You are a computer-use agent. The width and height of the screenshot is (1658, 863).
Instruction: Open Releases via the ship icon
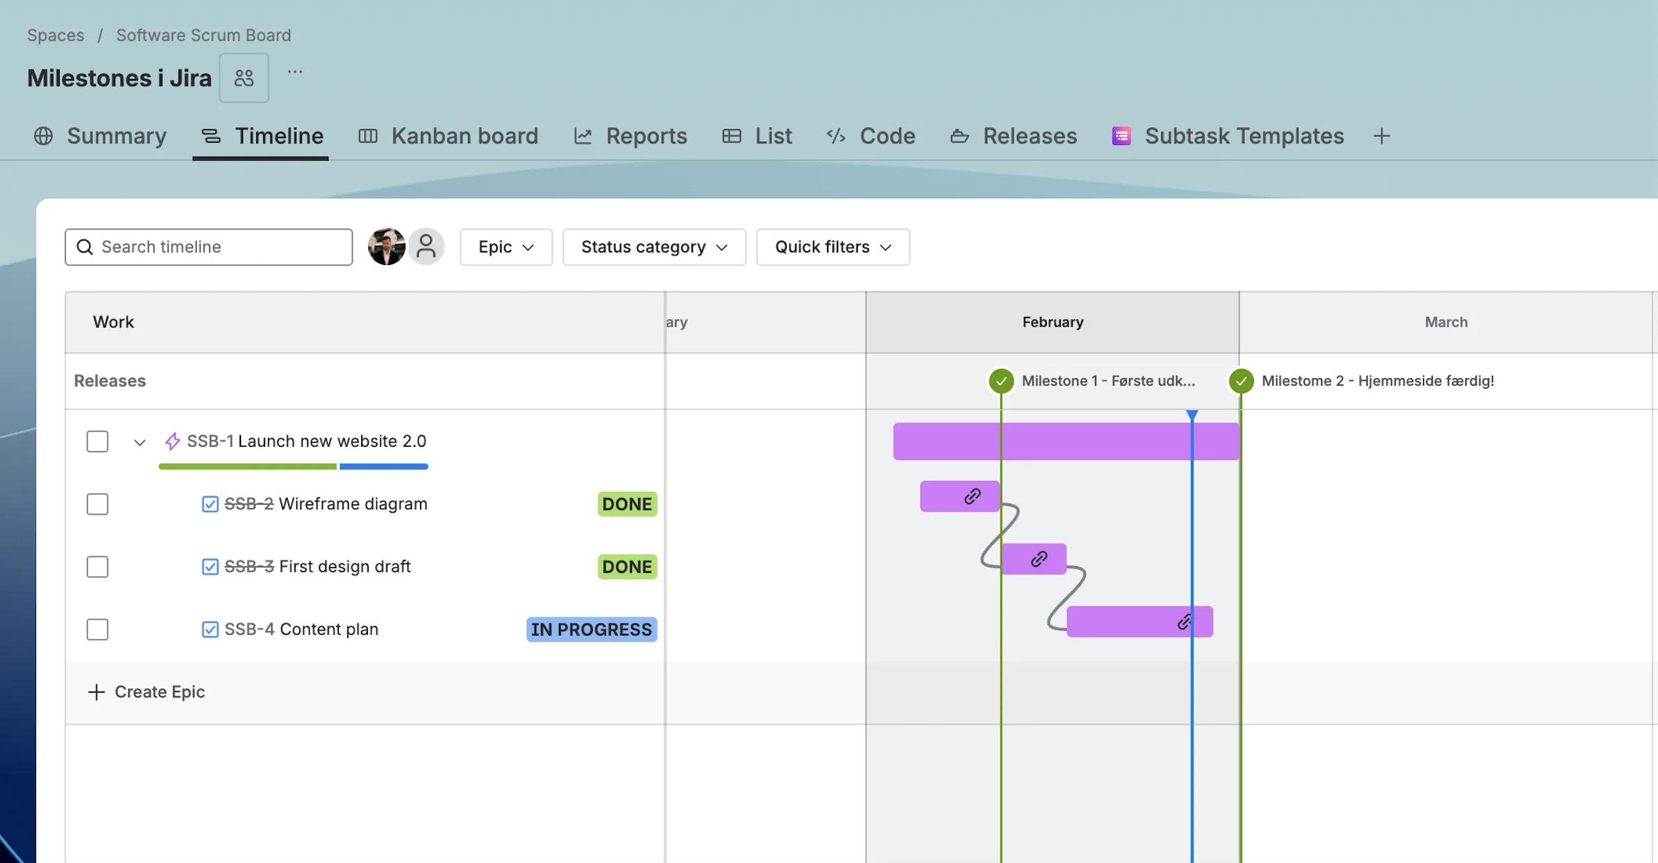pyautogui.click(x=960, y=136)
